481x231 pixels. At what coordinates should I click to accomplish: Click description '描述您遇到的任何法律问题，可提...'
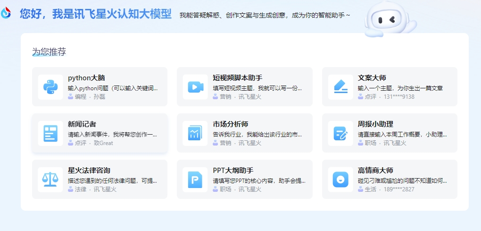(x=113, y=181)
